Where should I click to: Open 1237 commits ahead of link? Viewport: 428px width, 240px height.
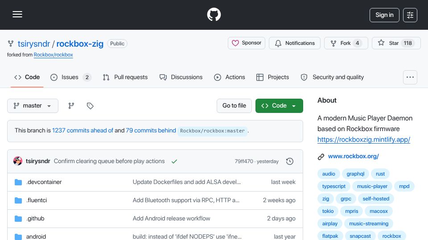[x=83, y=130]
